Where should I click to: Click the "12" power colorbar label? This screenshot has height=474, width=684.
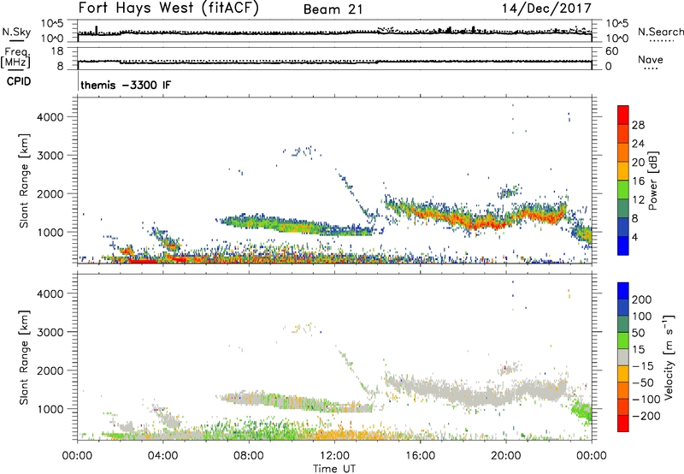click(638, 200)
